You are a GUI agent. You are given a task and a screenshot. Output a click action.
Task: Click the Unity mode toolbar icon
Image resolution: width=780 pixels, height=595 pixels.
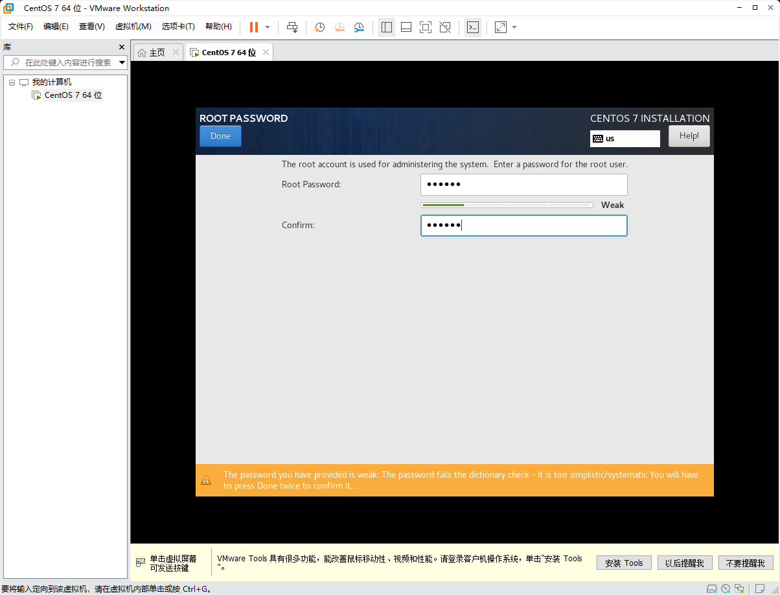coord(445,27)
